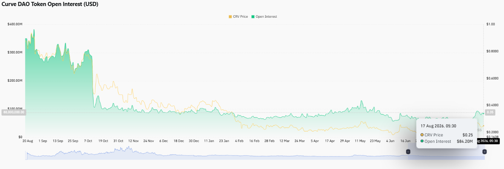Viewport: 504px width, 169px height.
Task: Click the 24 Nov date label
Action: coord(148,141)
